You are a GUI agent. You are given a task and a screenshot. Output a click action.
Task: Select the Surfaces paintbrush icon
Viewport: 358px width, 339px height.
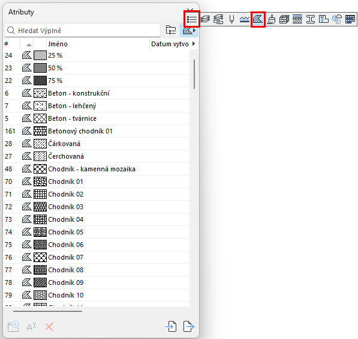point(271,19)
